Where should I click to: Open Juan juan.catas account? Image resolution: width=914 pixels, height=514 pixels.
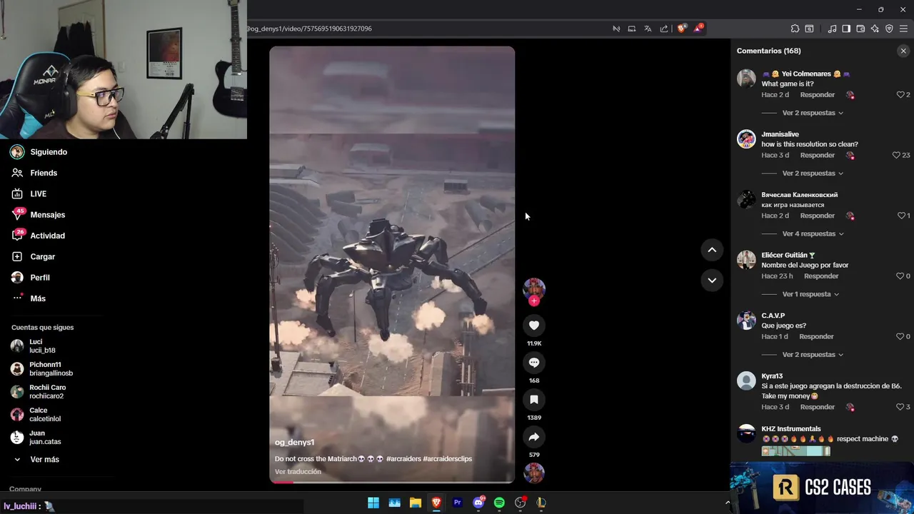coord(44,438)
